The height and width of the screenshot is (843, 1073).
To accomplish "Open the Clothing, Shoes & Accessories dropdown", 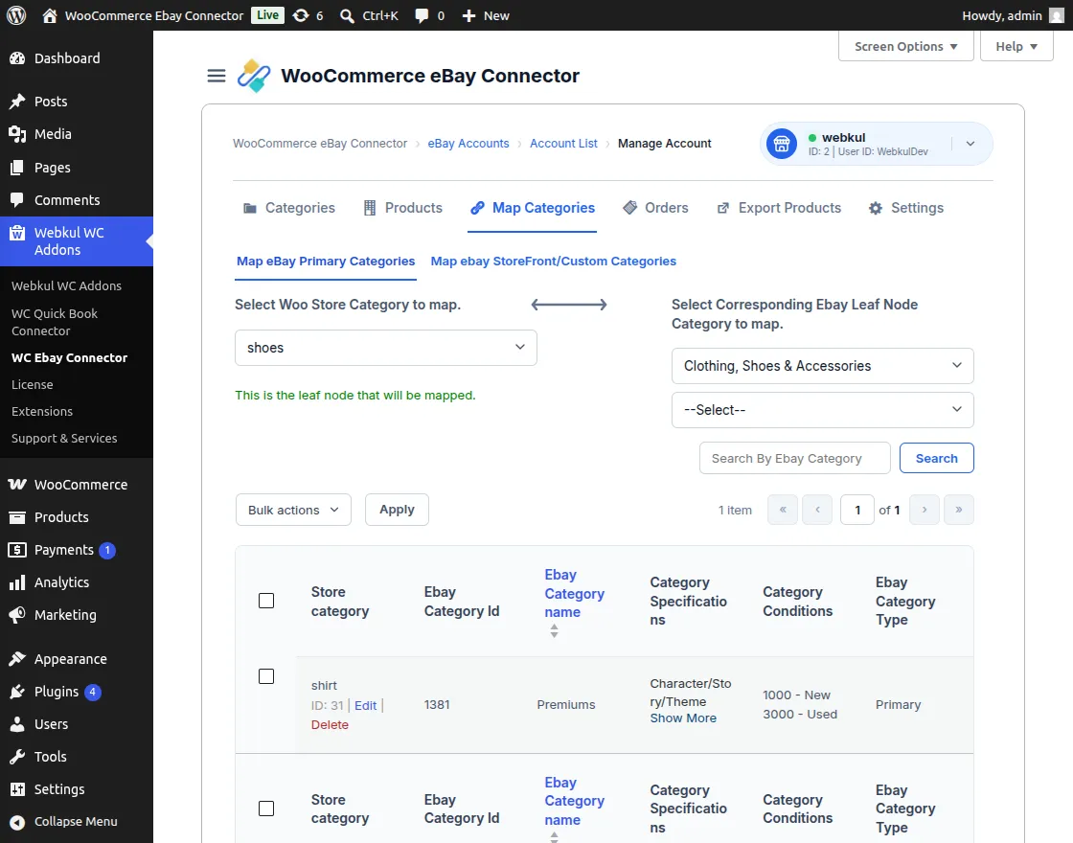I will 823,366.
